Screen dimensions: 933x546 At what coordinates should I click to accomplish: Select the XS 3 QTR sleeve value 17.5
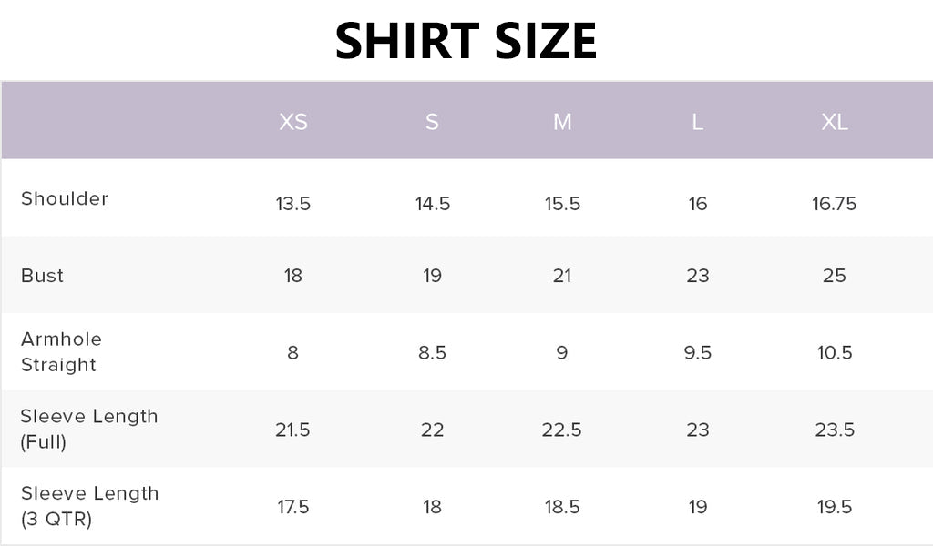pos(293,507)
